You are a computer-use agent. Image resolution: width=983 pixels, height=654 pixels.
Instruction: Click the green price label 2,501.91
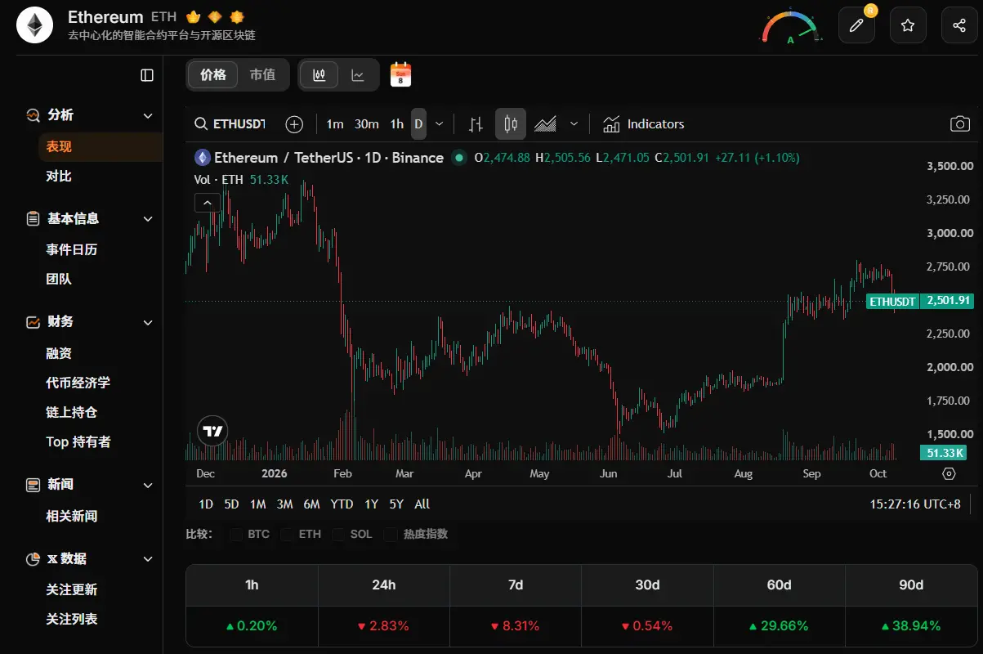pos(947,301)
